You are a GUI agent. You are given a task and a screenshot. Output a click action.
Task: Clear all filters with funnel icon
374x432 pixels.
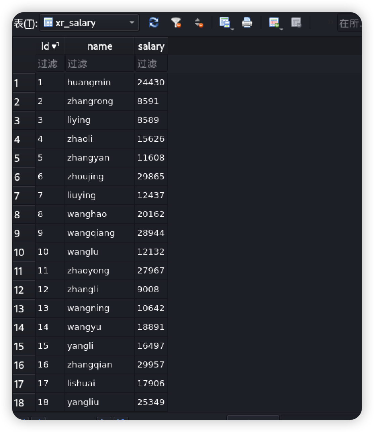(176, 23)
